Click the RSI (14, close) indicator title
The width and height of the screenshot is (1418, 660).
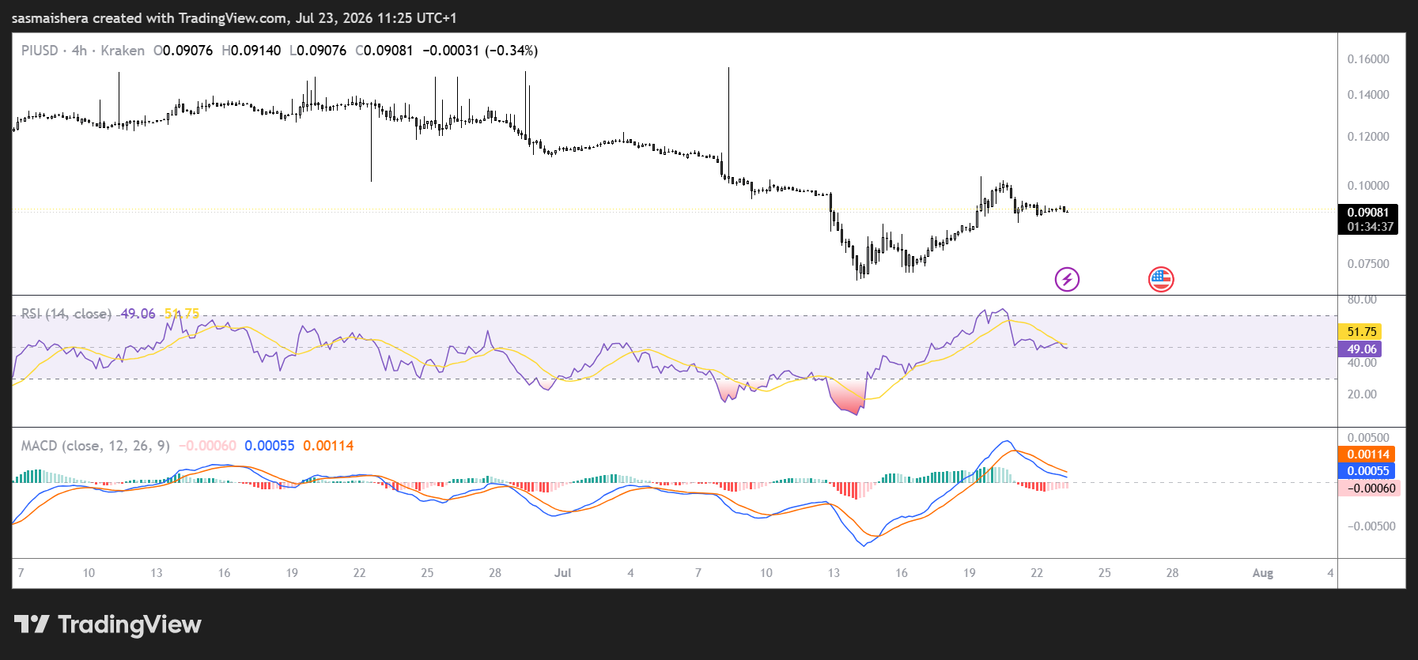66,314
